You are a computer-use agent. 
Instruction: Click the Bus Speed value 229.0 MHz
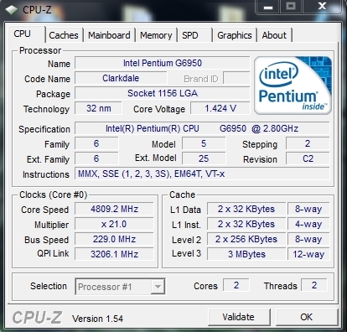(x=114, y=239)
